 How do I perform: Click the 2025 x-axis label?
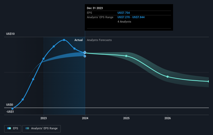point(126,118)
